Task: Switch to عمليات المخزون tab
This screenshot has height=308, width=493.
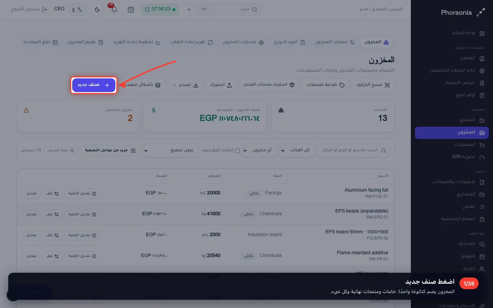Action: pyautogui.click(x=335, y=42)
